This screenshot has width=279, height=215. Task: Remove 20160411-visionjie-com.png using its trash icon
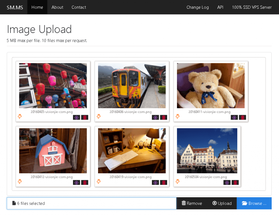click(242, 117)
